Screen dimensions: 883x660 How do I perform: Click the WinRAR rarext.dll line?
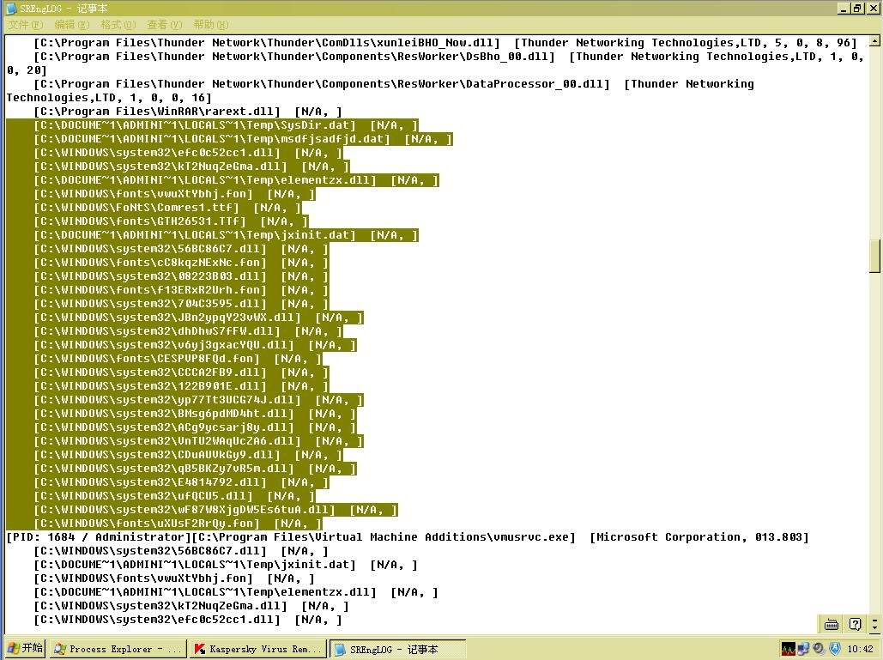click(x=188, y=112)
